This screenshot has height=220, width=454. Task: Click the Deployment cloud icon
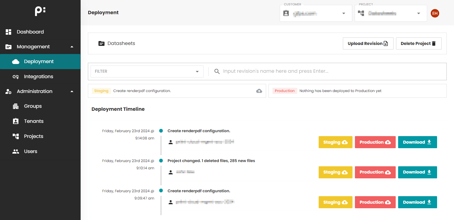tap(16, 61)
